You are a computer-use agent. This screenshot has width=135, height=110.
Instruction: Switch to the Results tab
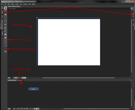click(20, 80)
